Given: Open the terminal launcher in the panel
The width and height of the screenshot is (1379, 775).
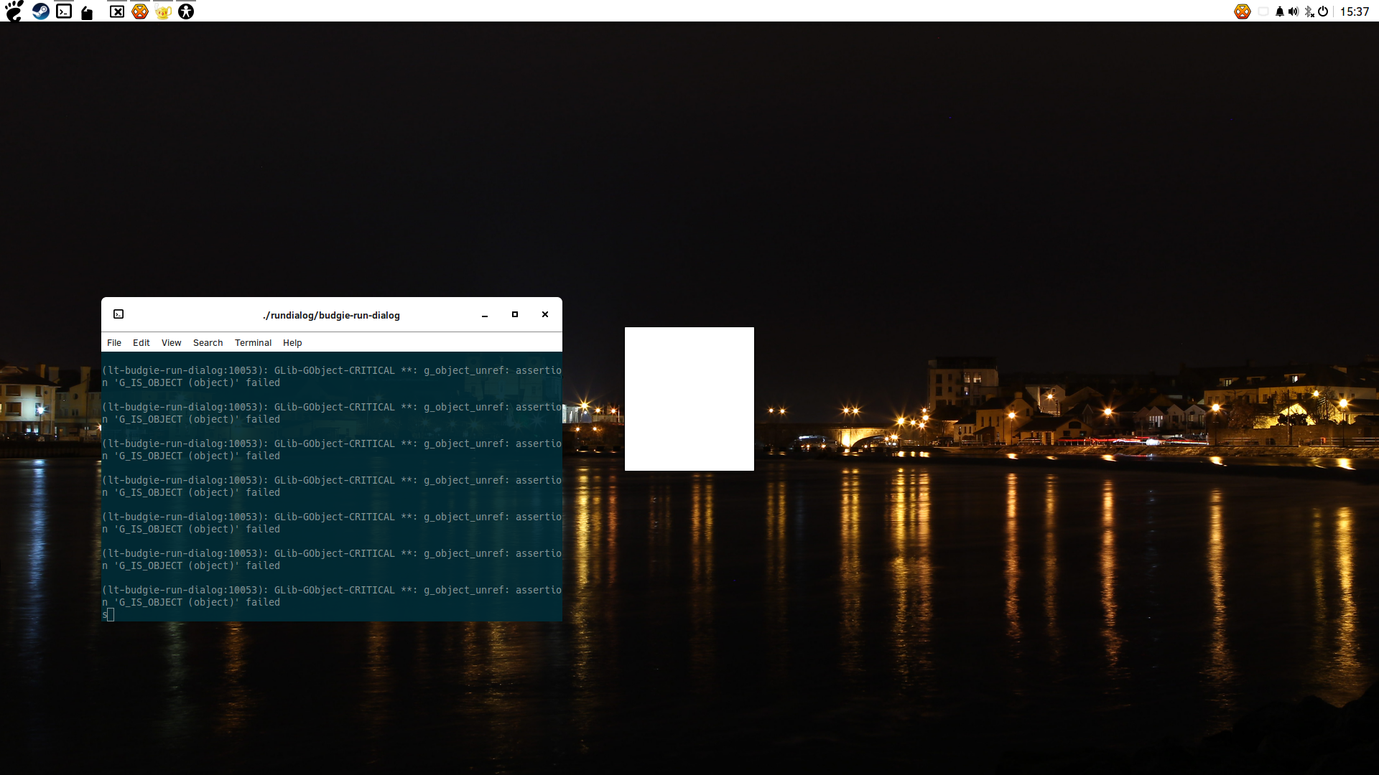Looking at the screenshot, I should click(x=64, y=11).
